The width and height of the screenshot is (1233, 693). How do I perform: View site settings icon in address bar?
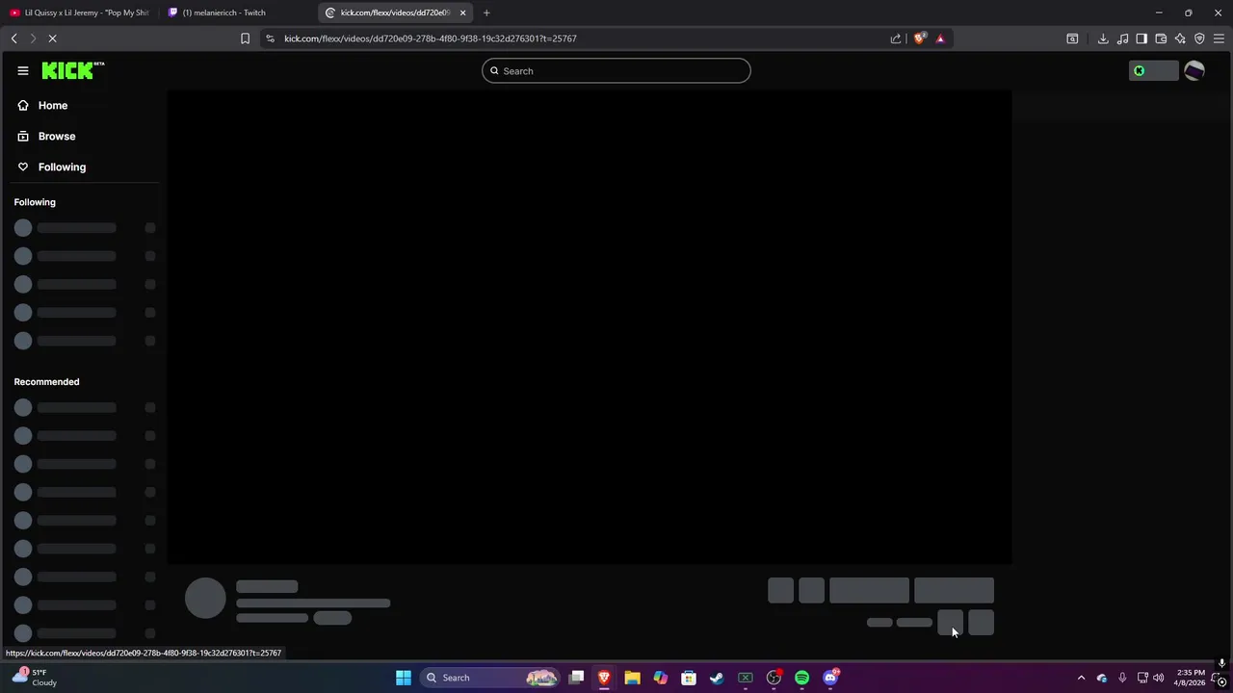pos(270,38)
